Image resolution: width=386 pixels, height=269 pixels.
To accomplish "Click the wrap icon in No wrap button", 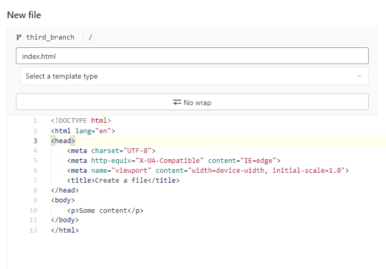I will [177, 103].
